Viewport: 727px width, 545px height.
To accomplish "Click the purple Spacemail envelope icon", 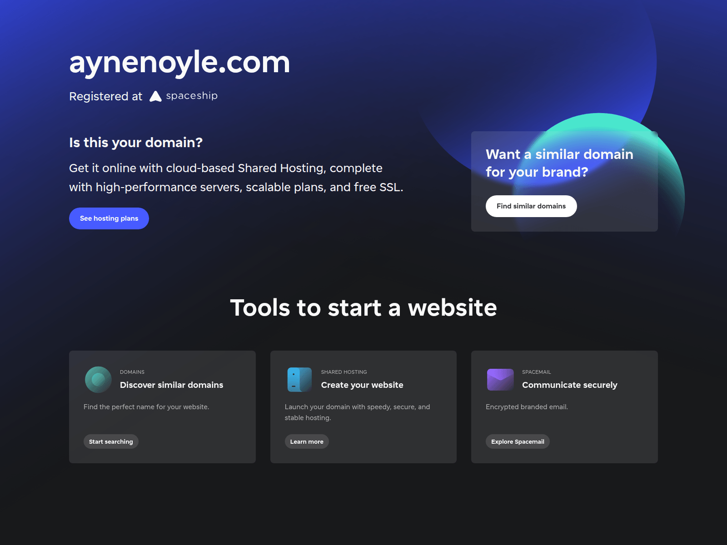I will click(500, 380).
